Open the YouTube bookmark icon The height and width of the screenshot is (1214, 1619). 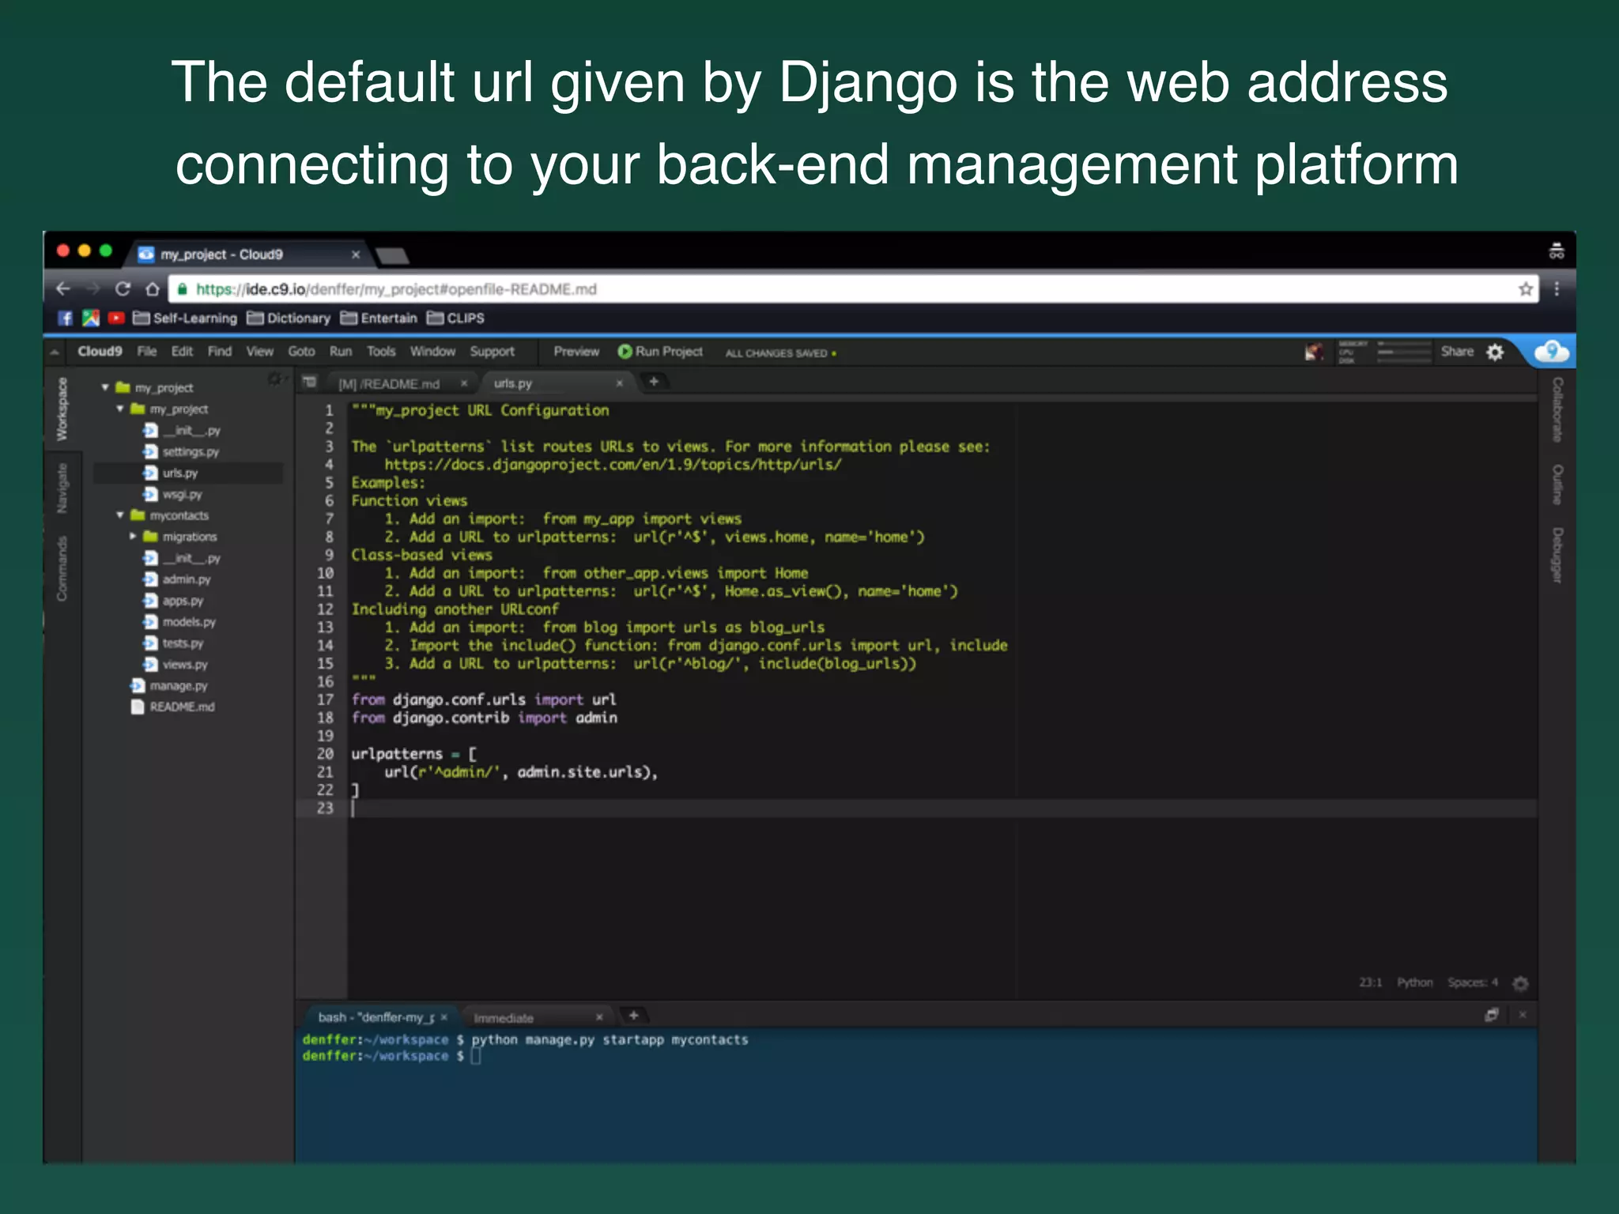(x=116, y=318)
